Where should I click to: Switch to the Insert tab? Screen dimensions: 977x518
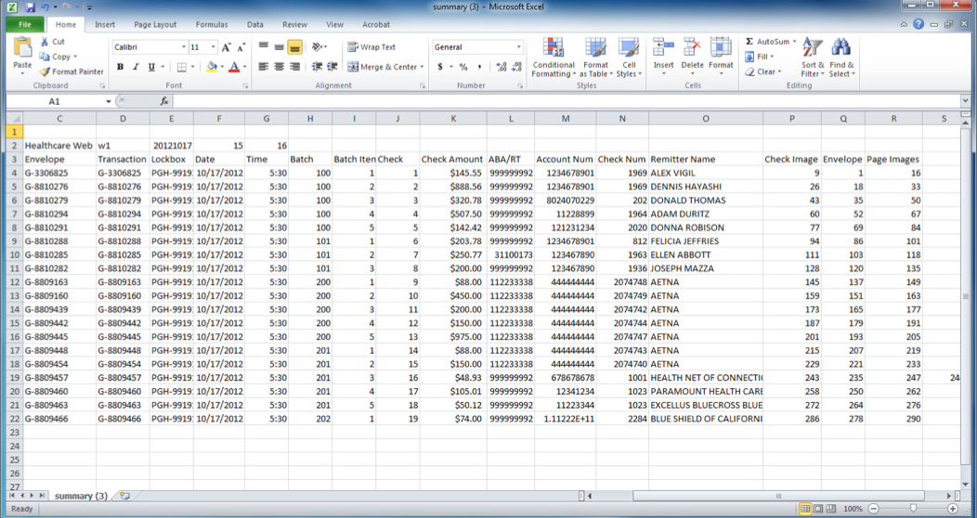tap(105, 24)
